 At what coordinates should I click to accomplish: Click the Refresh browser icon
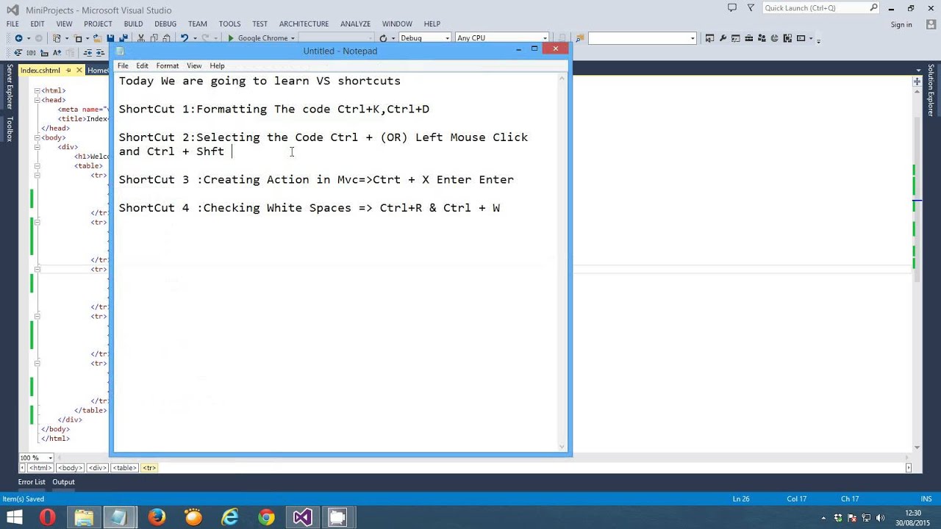[x=383, y=38]
